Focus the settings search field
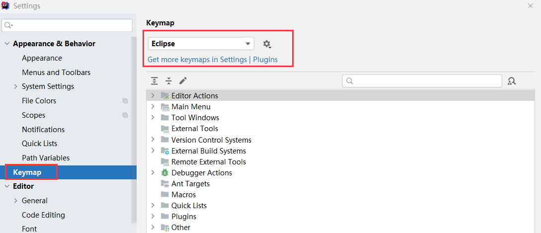Viewport: 541px width, 233px height. click(67, 25)
